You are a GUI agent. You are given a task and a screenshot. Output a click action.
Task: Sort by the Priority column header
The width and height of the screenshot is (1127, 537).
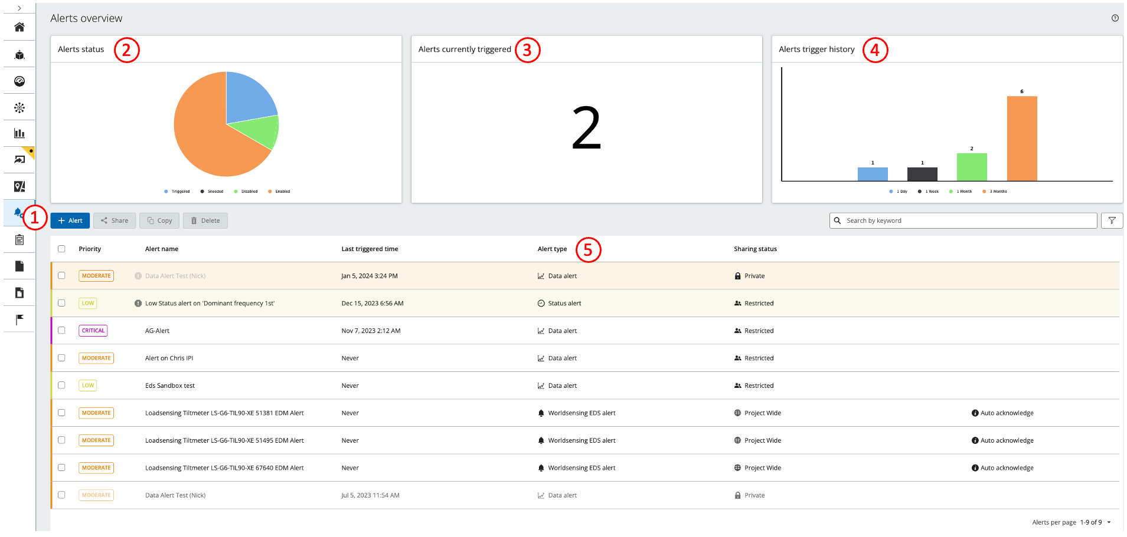[x=90, y=249]
